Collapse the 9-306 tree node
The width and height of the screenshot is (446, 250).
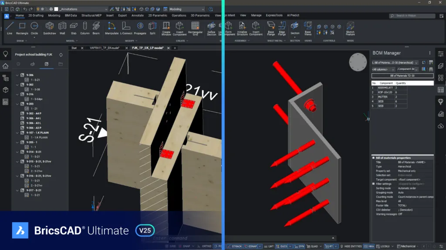click(17, 75)
